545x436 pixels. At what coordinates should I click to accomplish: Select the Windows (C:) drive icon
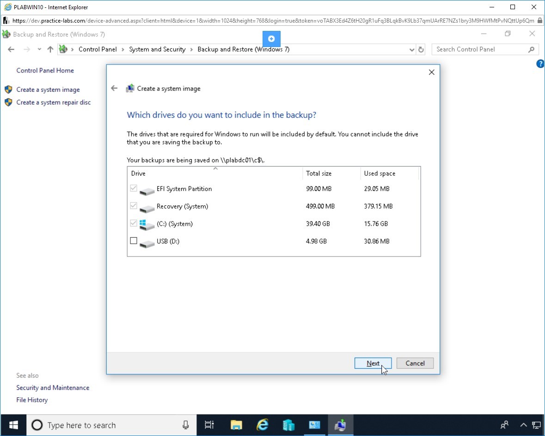[147, 224]
